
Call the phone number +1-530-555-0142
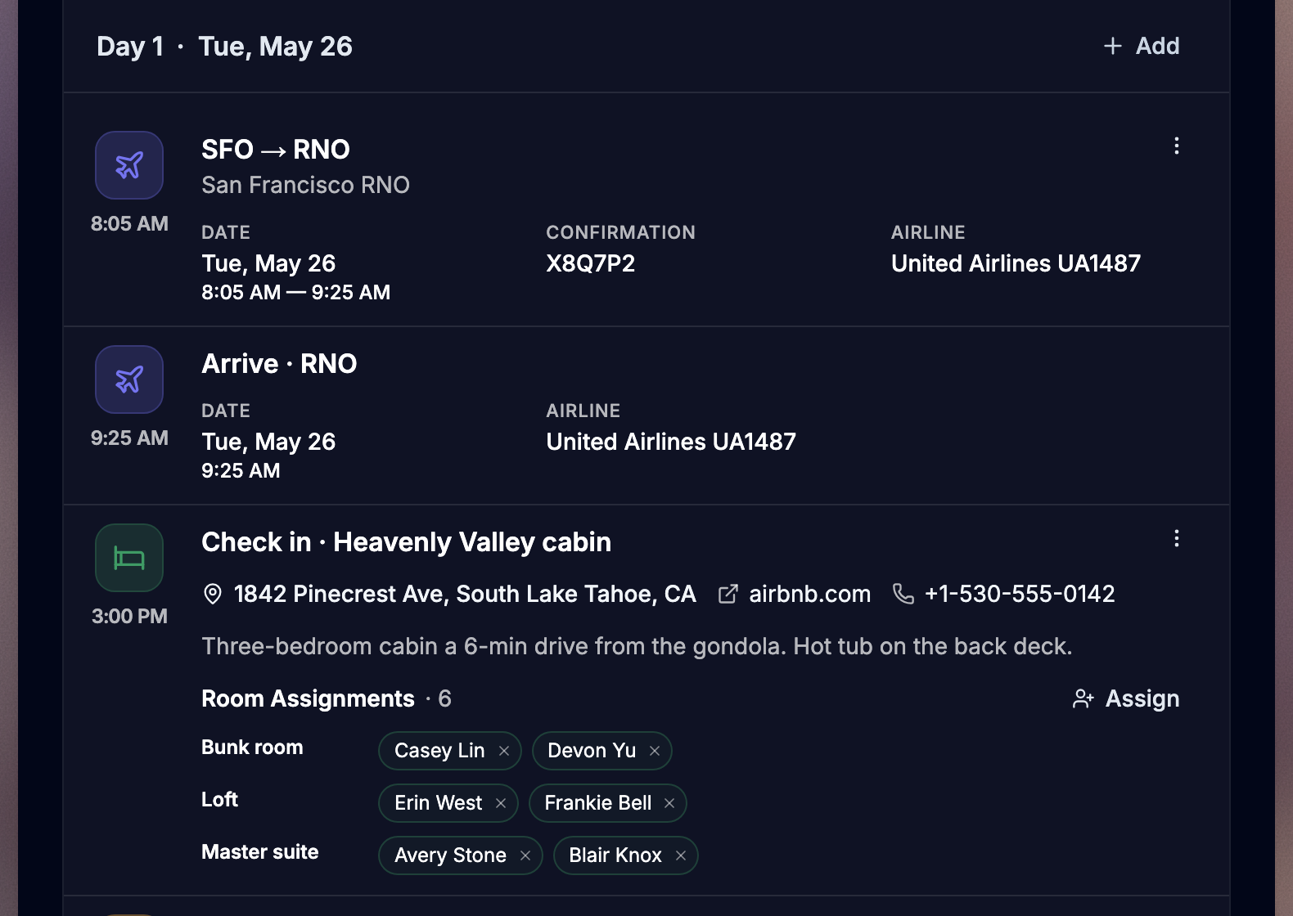click(x=1019, y=594)
